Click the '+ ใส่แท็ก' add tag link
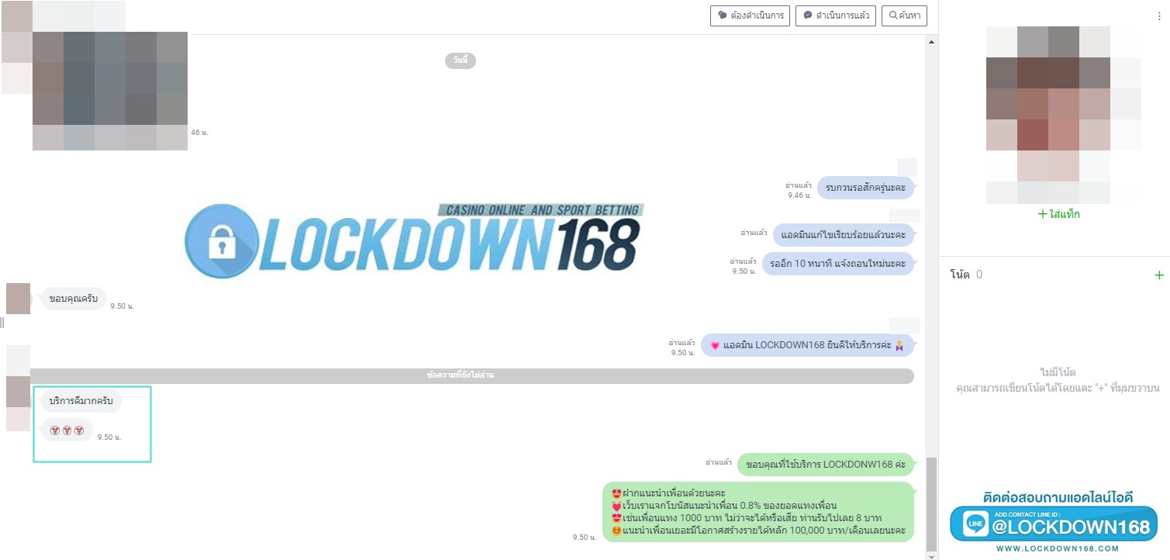The image size is (1170, 560). [x=1058, y=214]
